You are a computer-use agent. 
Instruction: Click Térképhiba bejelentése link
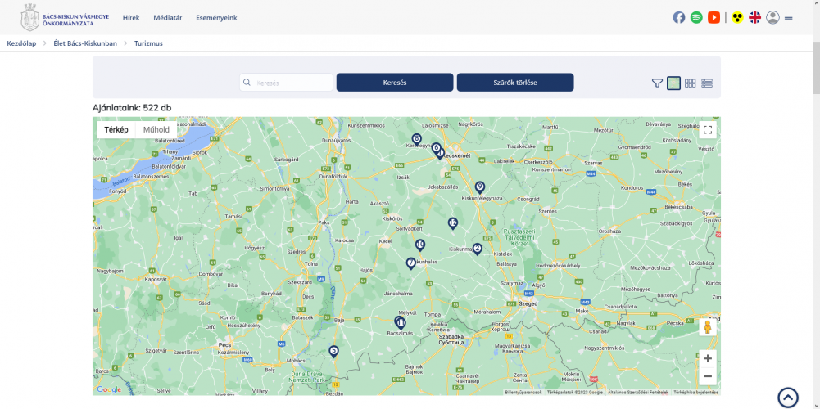(x=695, y=393)
